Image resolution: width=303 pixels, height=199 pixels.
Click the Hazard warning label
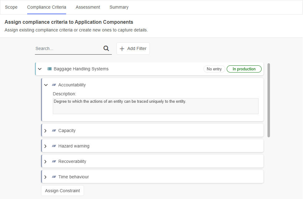click(74, 146)
